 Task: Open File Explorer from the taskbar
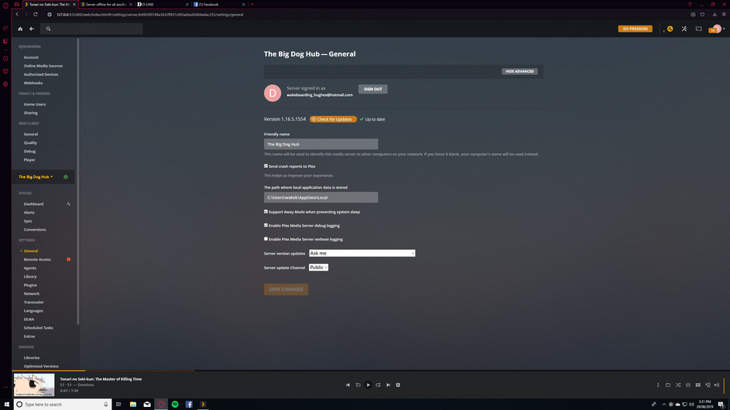click(133, 404)
